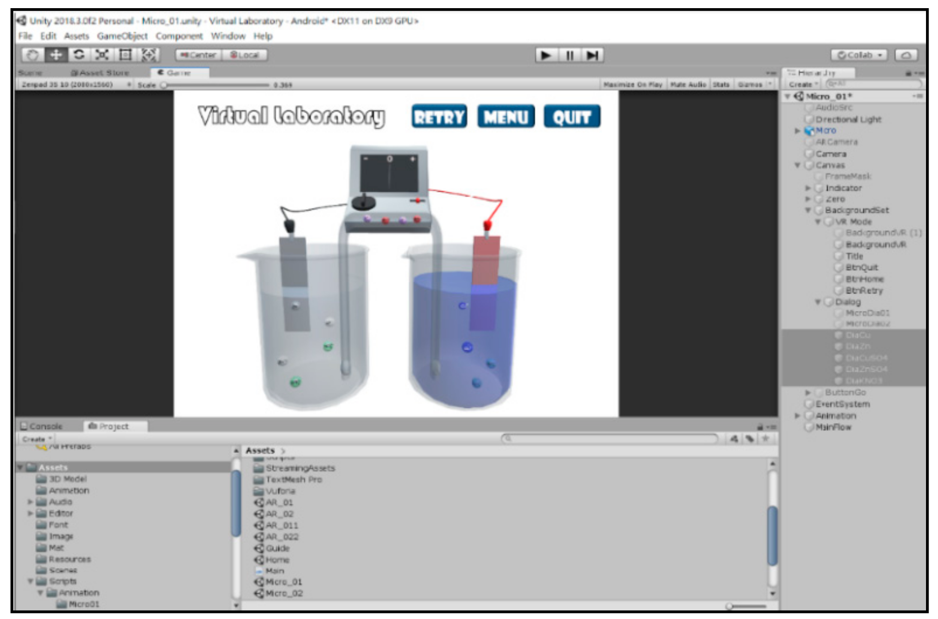Open the GameObject menu
The width and height of the screenshot is (938, 619).
[122, 36]
